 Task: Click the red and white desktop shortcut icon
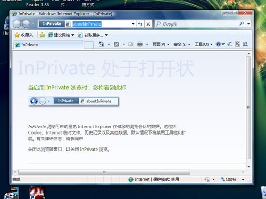[x=37, y=193]
